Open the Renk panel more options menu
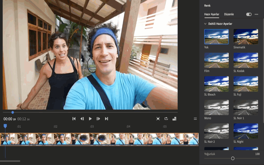264x165 pixels. (256, 14)
